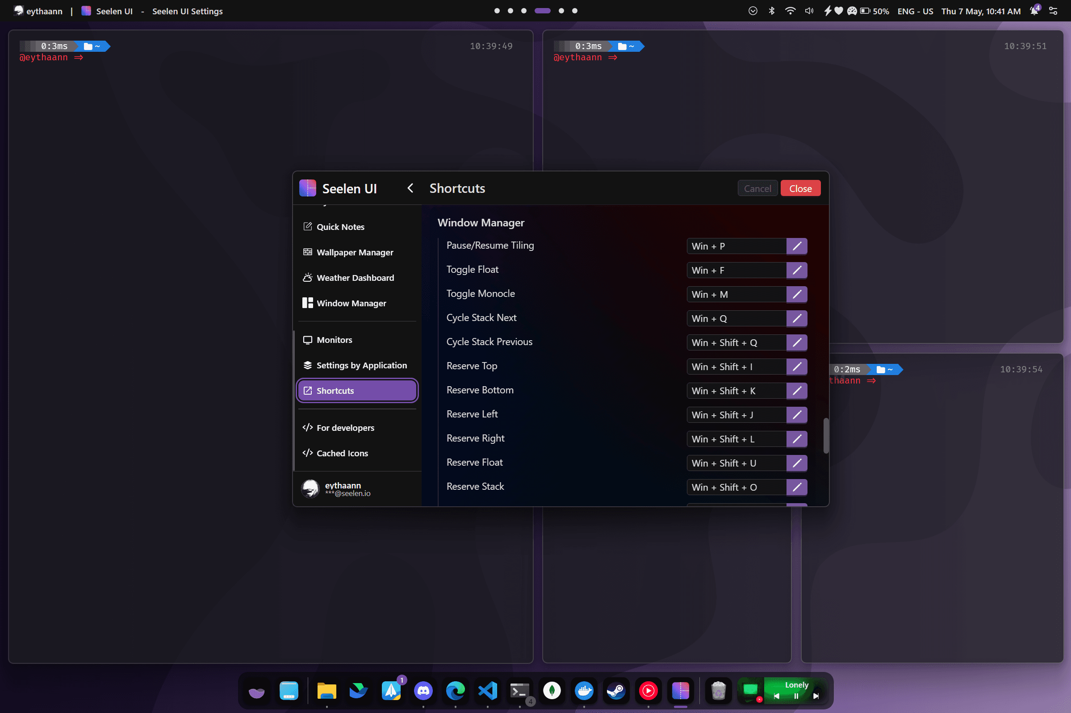Open YouTube Music from the dock

click(648, 691)
